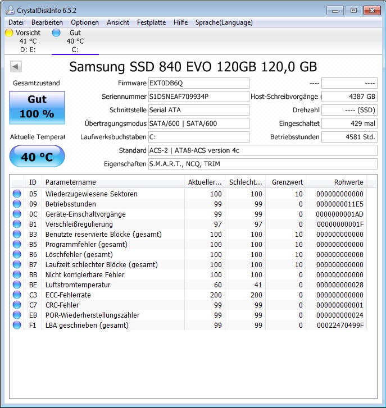Screen dimensions: 386x408
Task: Click the yellow Vorsicht status icon
Action: 9,33
